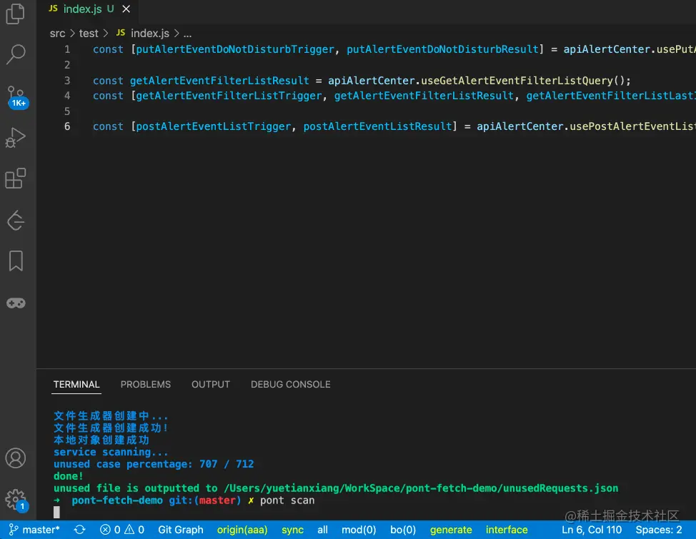
Task: Click 'unused case percentage: 707 / 712' line
Action: (x=154, y=464)
